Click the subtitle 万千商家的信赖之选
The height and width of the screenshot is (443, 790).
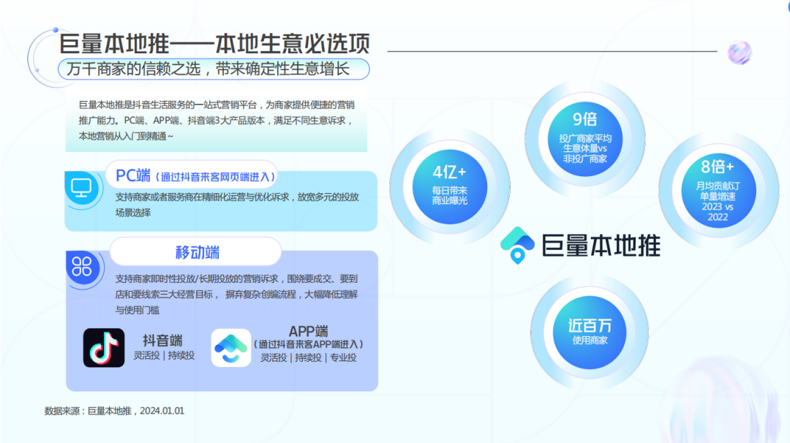point(208,69)
